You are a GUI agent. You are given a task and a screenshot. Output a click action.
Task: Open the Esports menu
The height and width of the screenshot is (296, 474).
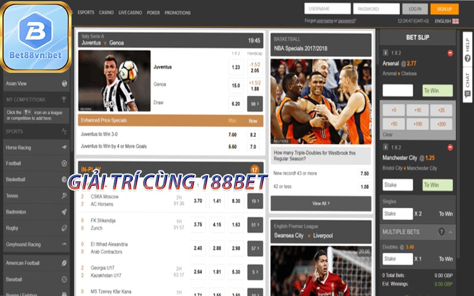pos(86,12)
